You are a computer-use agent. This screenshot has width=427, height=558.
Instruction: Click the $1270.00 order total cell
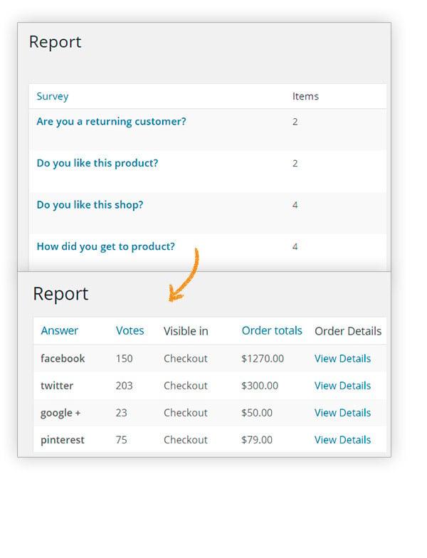point(263,359)
